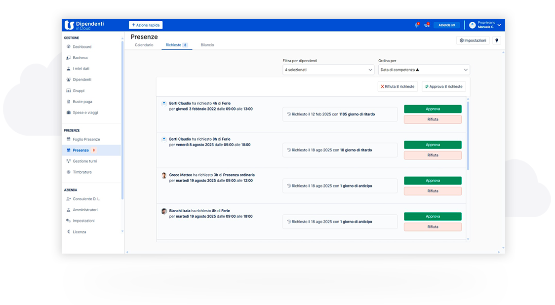
Task: Click the Azione rapida button
Action: pyautogui.click(x=146, y=25)
